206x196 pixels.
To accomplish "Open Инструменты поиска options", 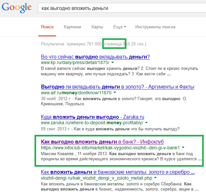I will [x=155, y=27].
